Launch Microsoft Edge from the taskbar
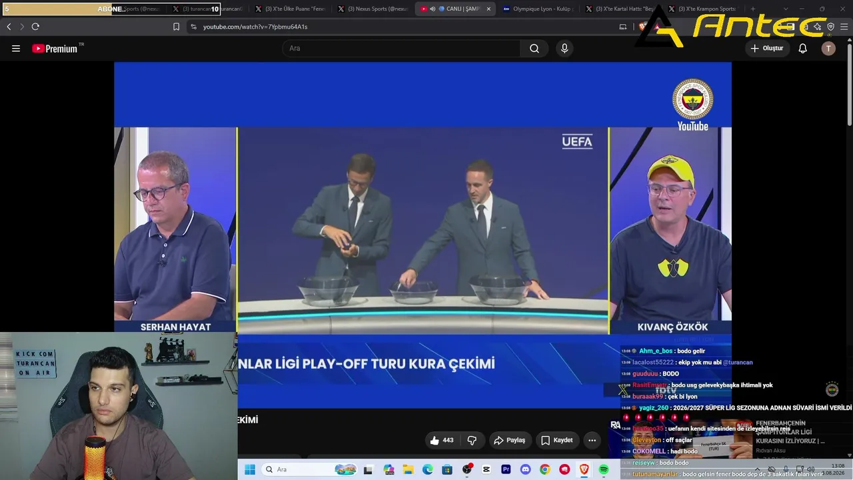 pyautogui.click(x=427, y=469)
